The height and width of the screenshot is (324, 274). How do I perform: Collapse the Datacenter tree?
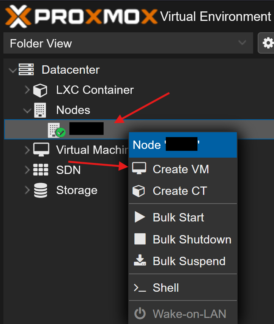coord(13,70)
